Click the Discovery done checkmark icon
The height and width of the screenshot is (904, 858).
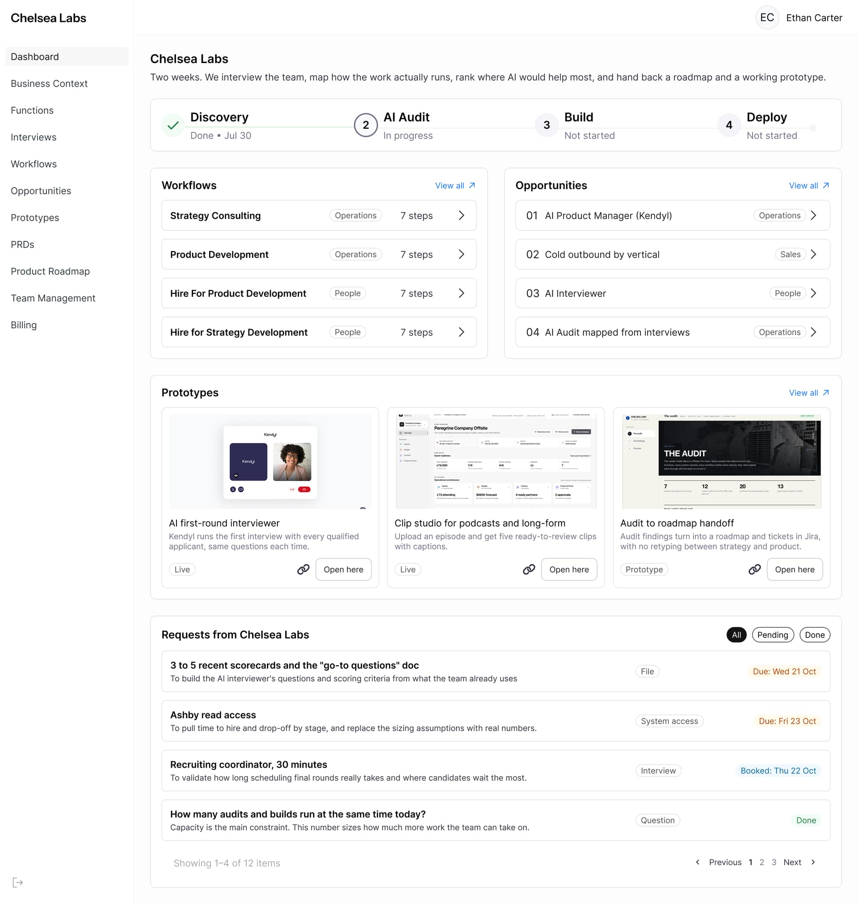173,125
